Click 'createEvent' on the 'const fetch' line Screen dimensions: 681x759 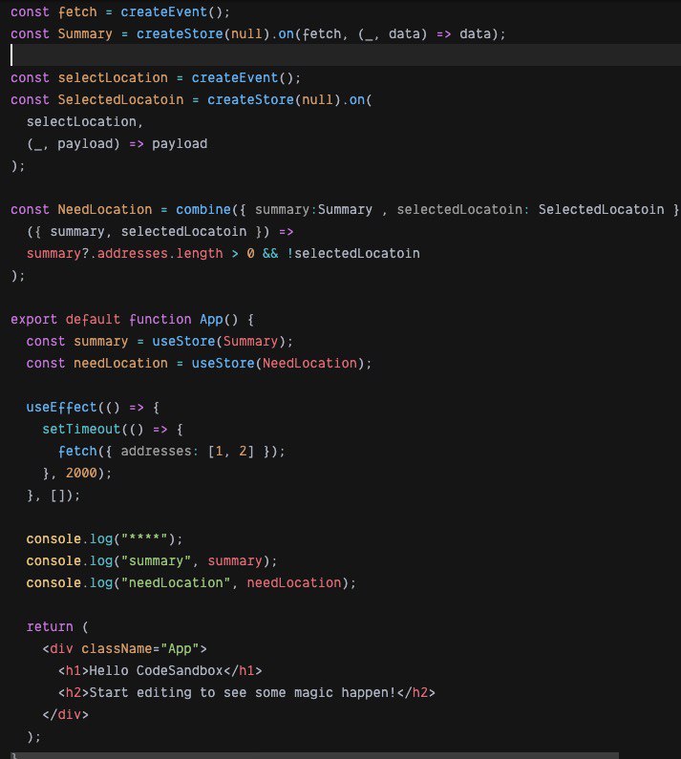click(x=163, y=11)
